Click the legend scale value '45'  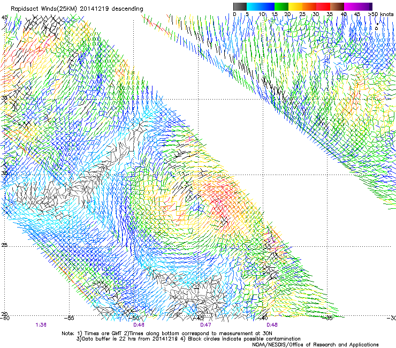(x=357, y=14)
